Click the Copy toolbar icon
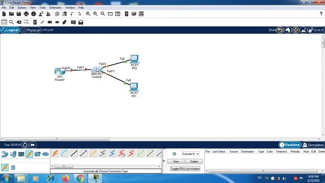The height and width of the screenshot is (183, 325). click(x=57, y=14)
